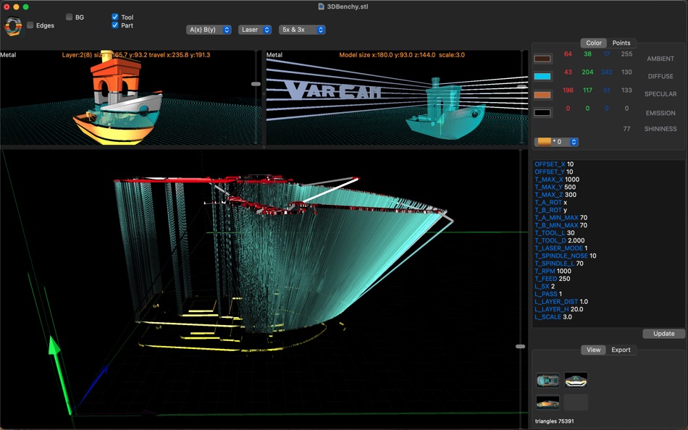Click the specular alpha value 133
This screenshot has height=430, width=688.
pyautogui.click(x=626, y=90)
